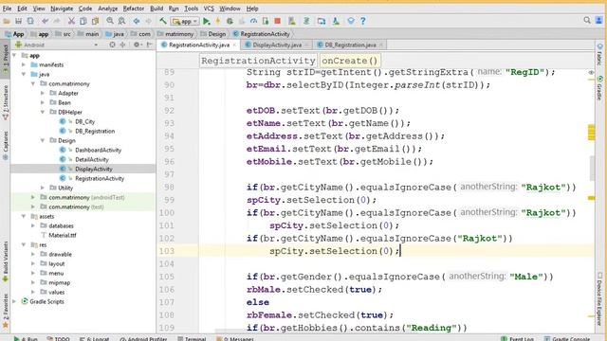Screen dimensions: 607x341
Task: Click the project pane settings gear icon
Action: [x=137, y=45]
